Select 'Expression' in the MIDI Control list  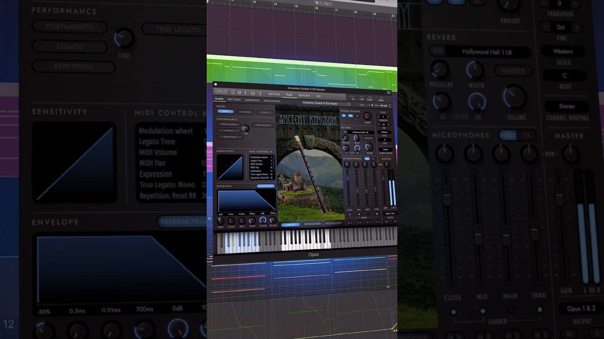point(256,171)
